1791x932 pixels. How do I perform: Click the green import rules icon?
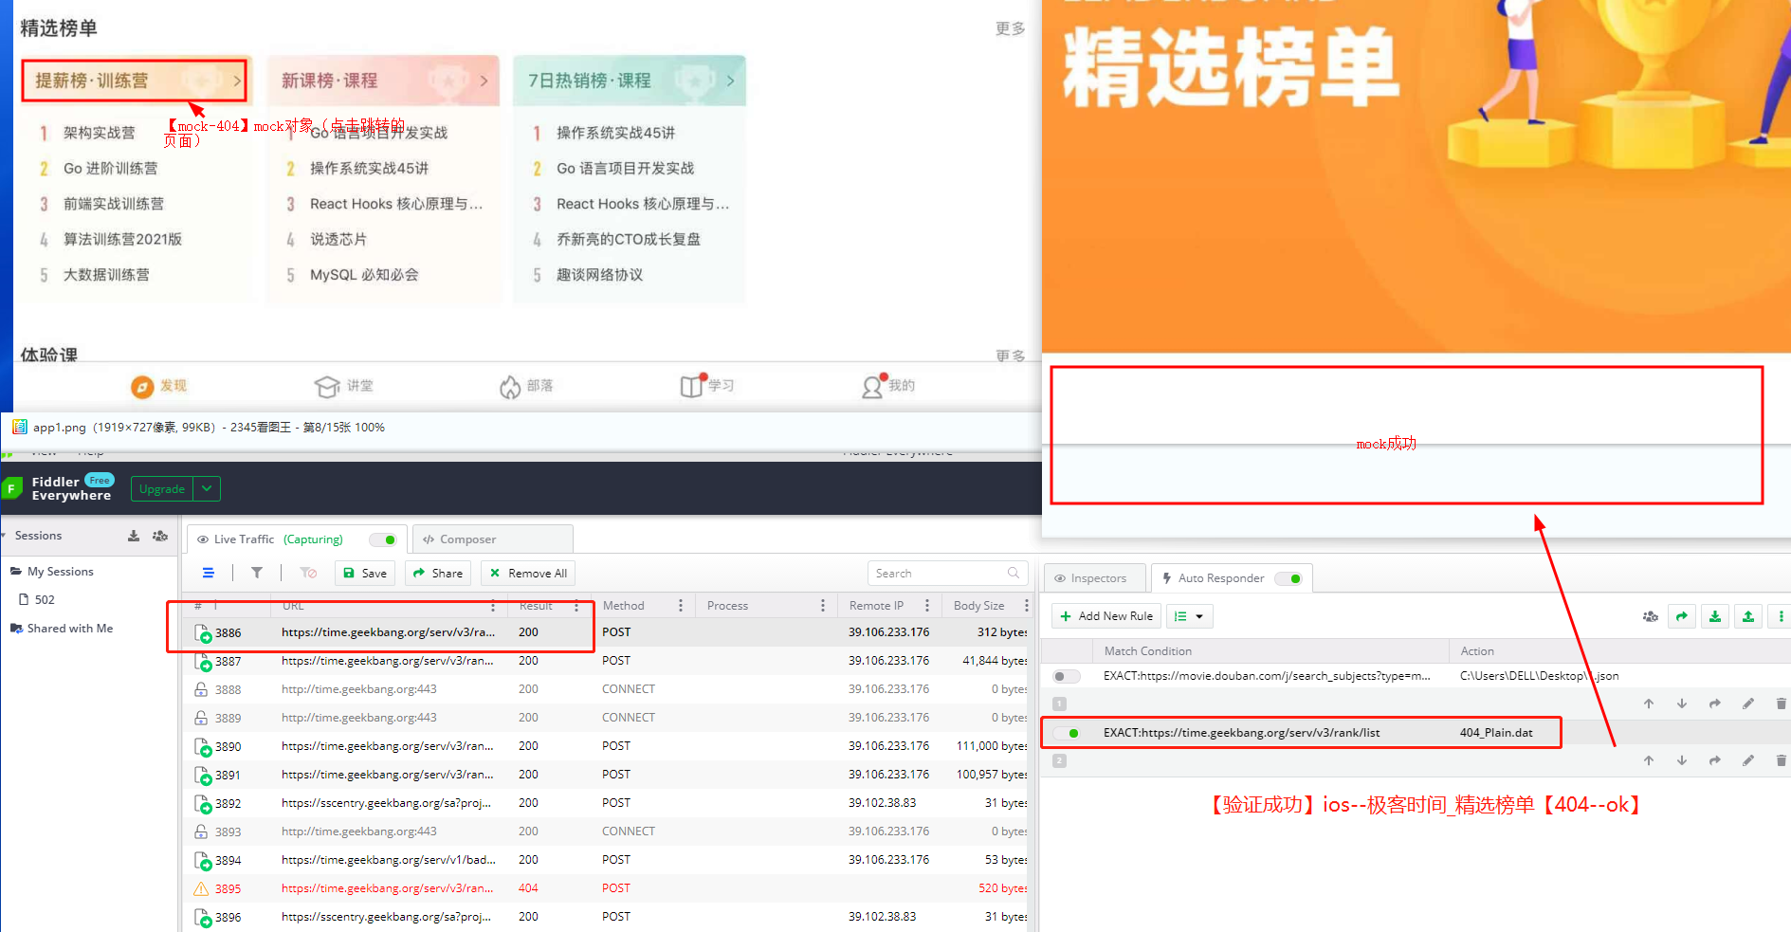[x=1715, y=616]
